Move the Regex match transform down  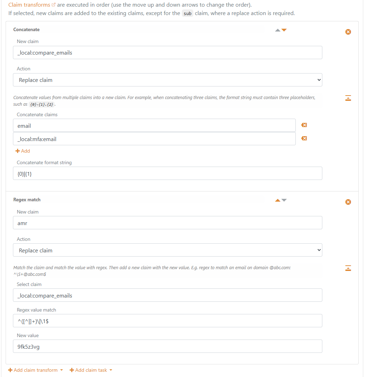284,200
